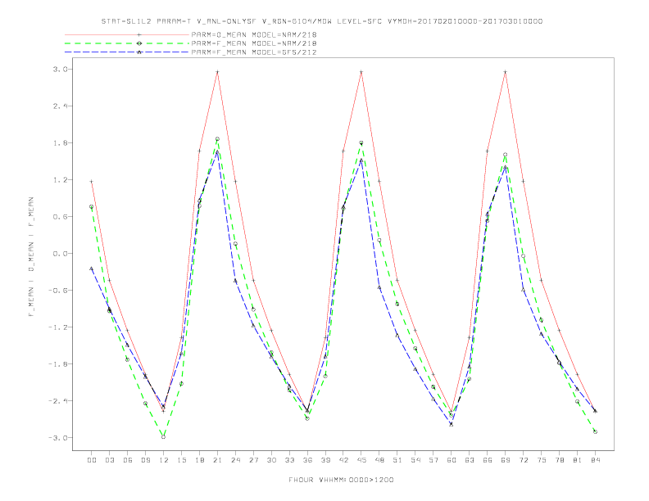Click y-axis tick label -0.6
649x501 pixels.
tap(57, 290)
